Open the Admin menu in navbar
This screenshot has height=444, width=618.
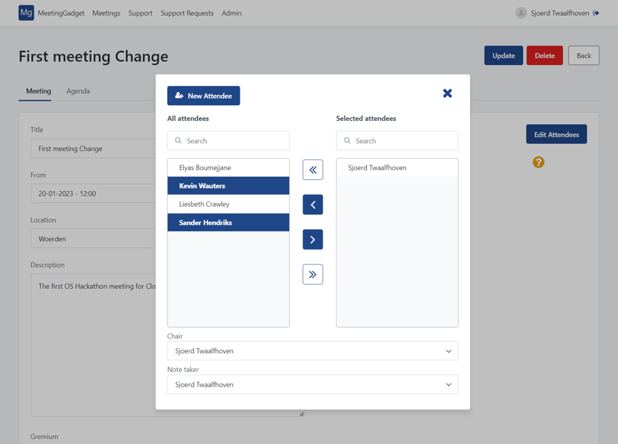[x=231, y=13]
